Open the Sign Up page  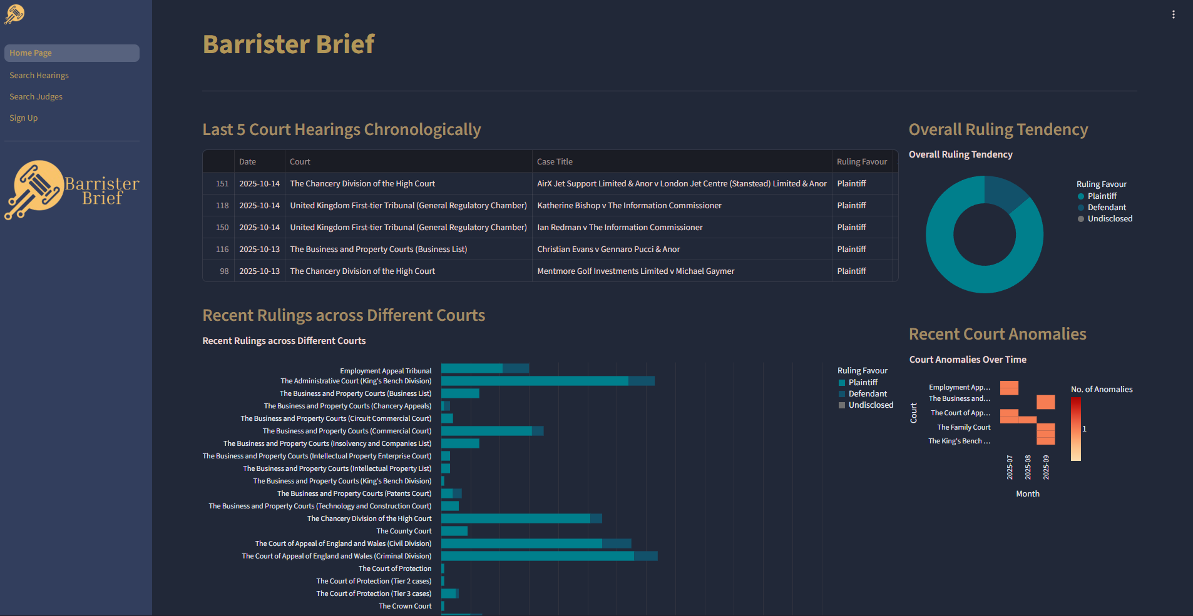tap(23, 118)
